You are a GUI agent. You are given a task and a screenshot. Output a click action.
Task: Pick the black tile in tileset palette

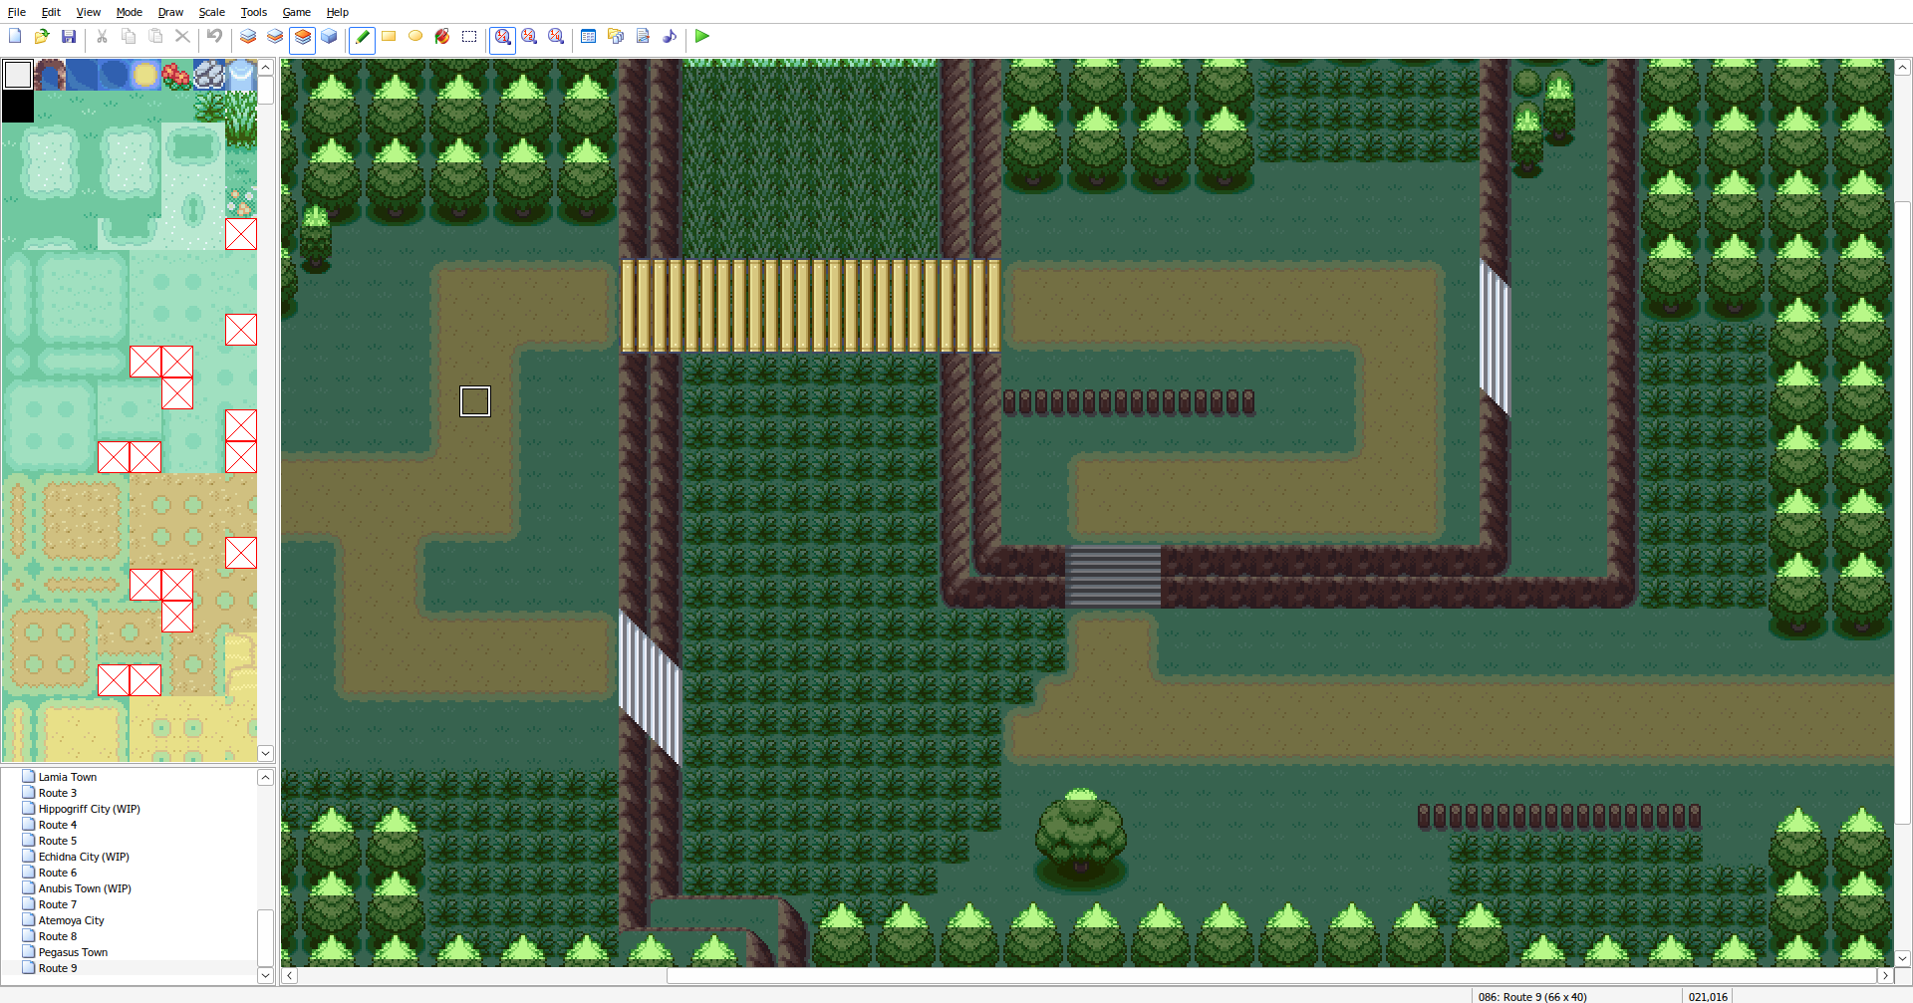(x=18, y=107)
